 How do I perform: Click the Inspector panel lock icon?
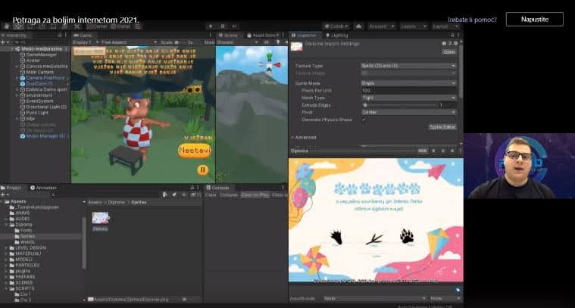452,35
